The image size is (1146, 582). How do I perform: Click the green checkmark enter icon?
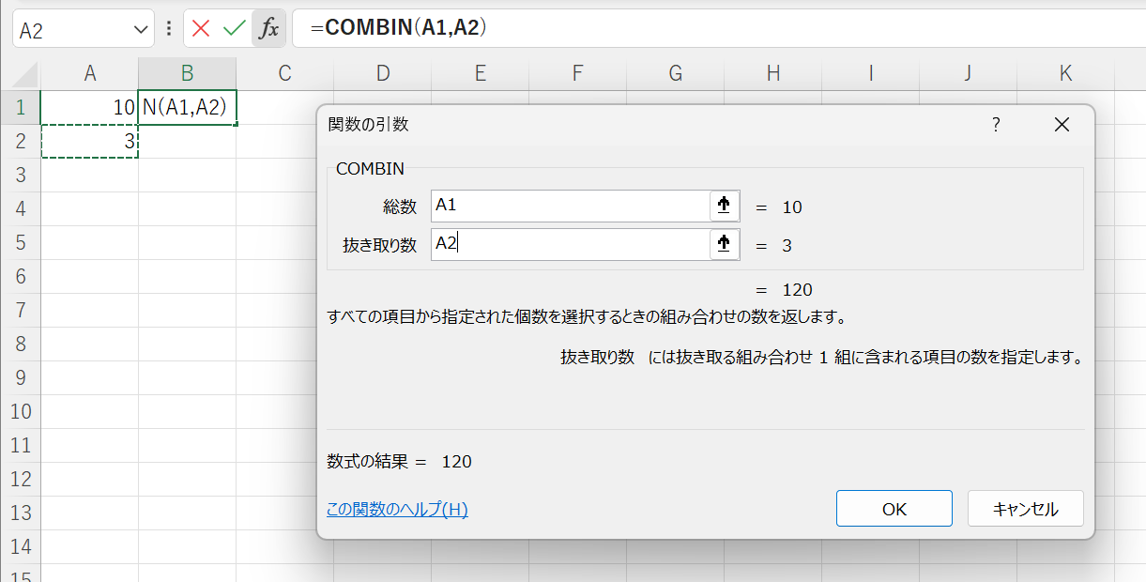(x=234, y=29)
